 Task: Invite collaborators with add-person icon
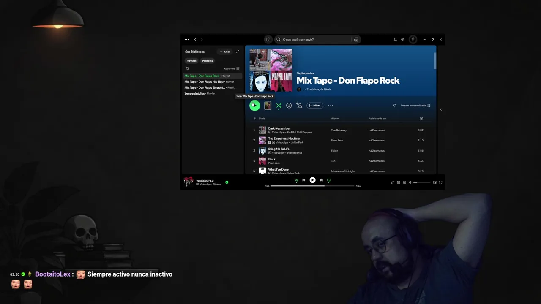(299, 106)
